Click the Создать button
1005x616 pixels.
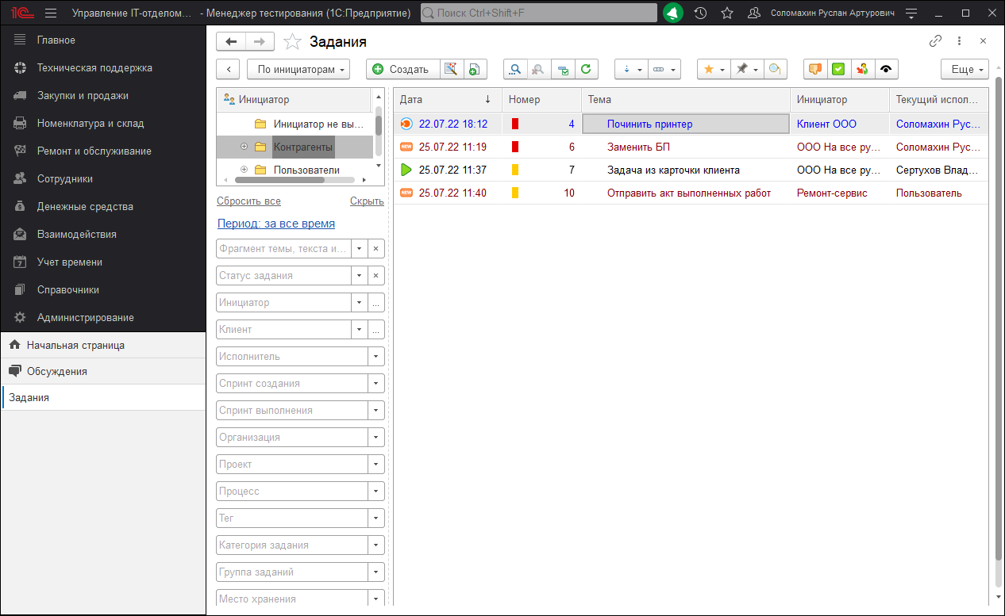pyautogui.click(x=401, y=70)
